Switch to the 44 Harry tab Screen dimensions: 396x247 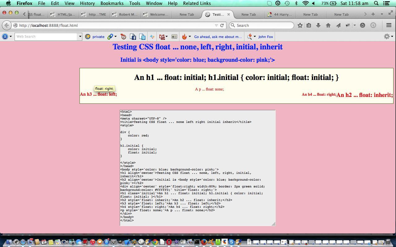[x=279, y=14]
